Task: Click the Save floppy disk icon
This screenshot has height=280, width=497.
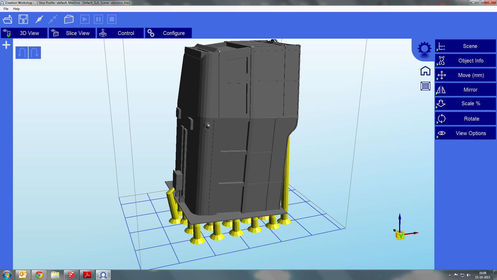Action: point(23,19)
